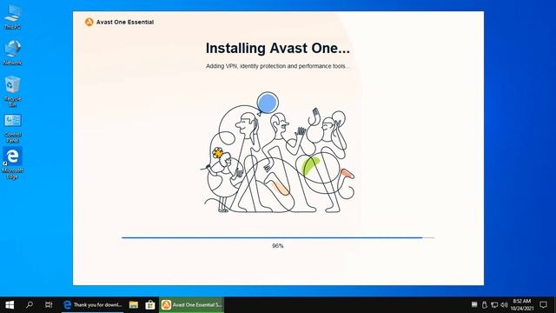The width and height of the screenshot is (556, 313).
Task: Click the "Adding VPN, identity protection" status line
Action: point(278,66)
